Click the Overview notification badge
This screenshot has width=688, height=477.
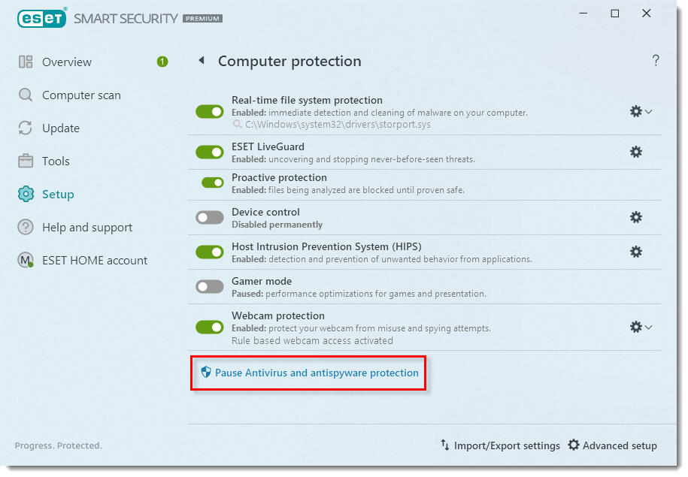[162, 62]
